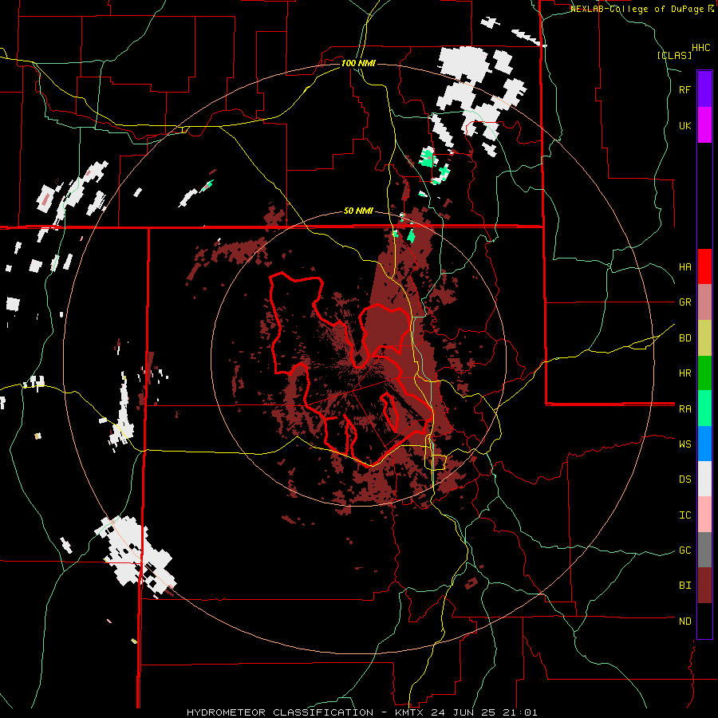Viewport: 718px width, 718px height.
Task: Click the UK magenta legend swatch
Action: coord(704,124)
